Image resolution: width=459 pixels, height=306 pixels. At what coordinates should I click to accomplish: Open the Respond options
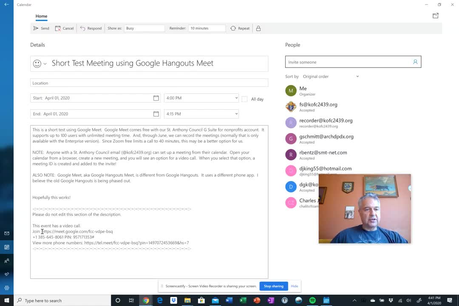pos(91,28)
